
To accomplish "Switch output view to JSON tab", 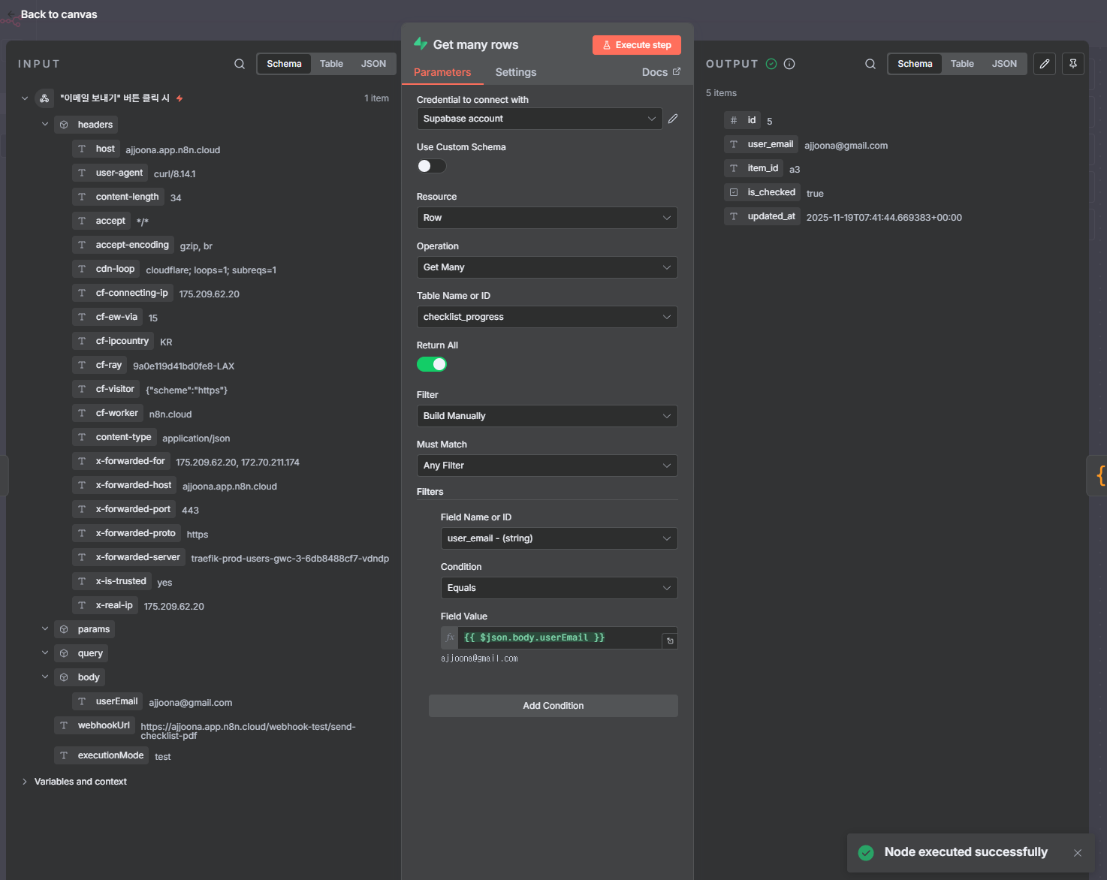I will pyautogui.click(x=1004, y=64).
